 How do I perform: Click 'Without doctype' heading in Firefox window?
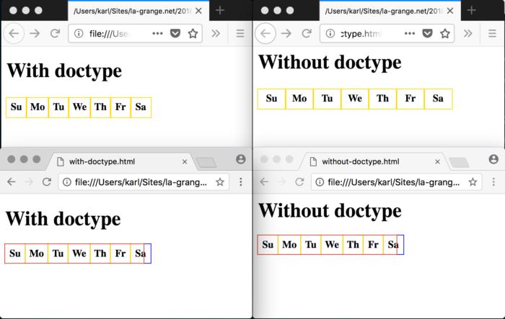pyautogui.click(x=330, y=62)
